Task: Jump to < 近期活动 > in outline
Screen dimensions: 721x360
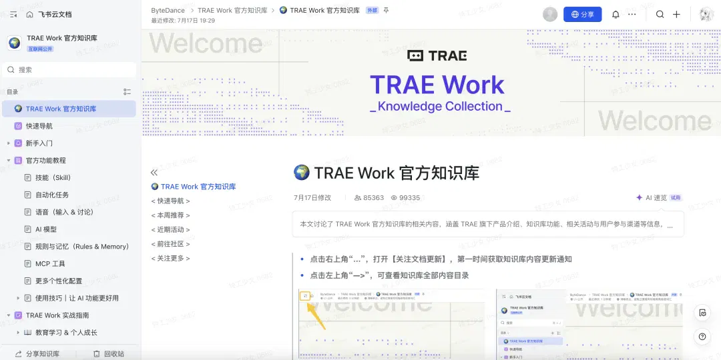Action: [171, 229]
